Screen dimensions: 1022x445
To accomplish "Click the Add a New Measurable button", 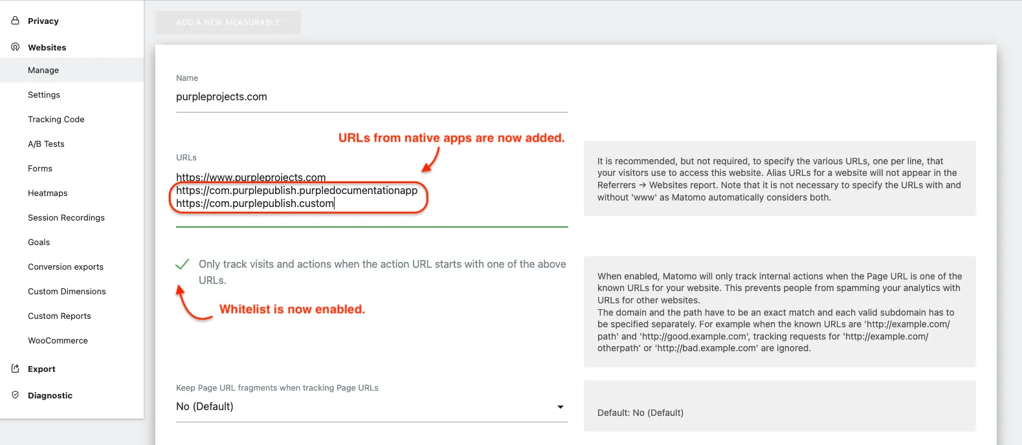I will 228,22.
